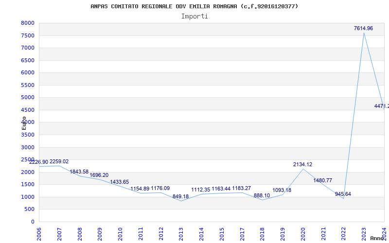Click the y-axis value 6000
The height and width of the screenshot is (243, 389).
pos(28,72)
